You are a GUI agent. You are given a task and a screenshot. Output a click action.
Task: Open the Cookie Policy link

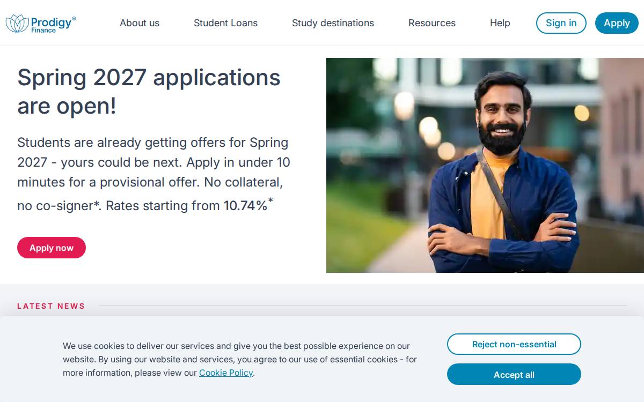[226, 373]
